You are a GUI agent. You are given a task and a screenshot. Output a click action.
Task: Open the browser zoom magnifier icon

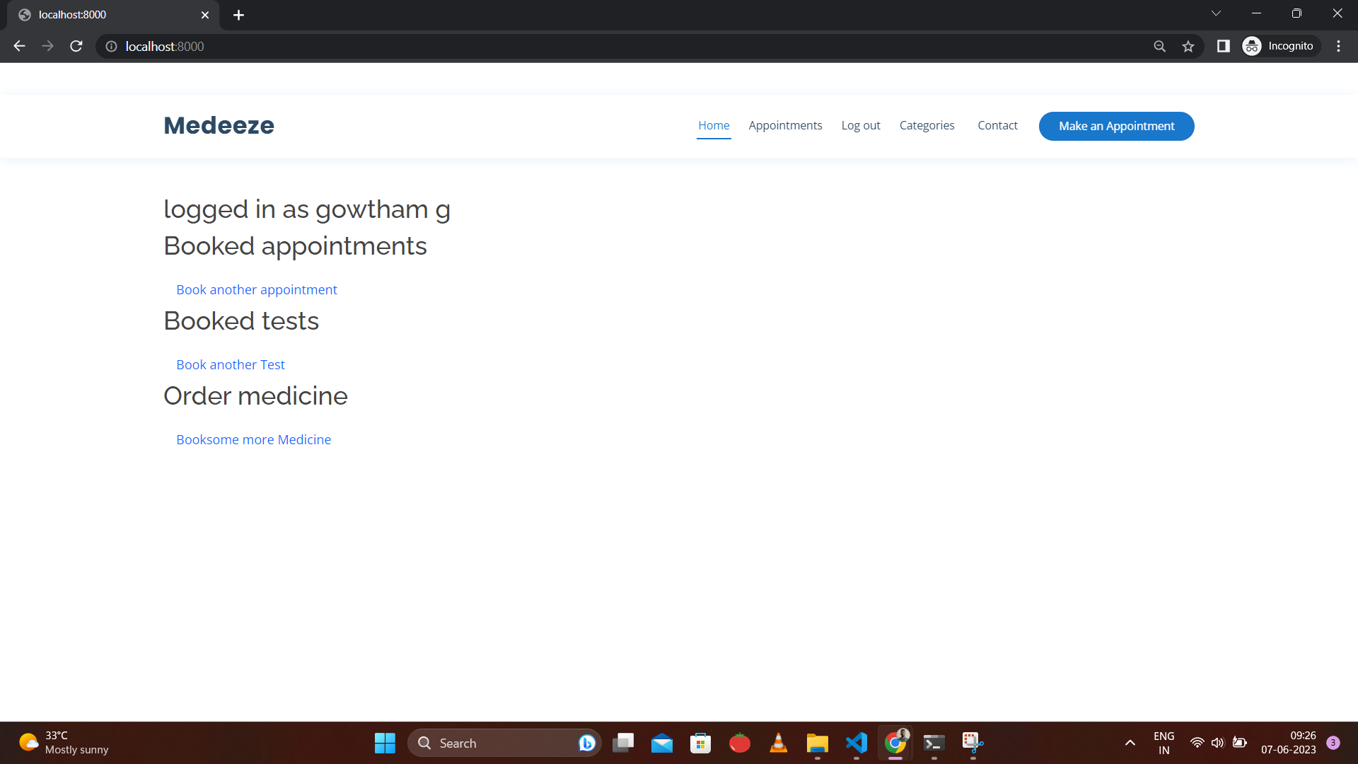(x=1159, y=46)
